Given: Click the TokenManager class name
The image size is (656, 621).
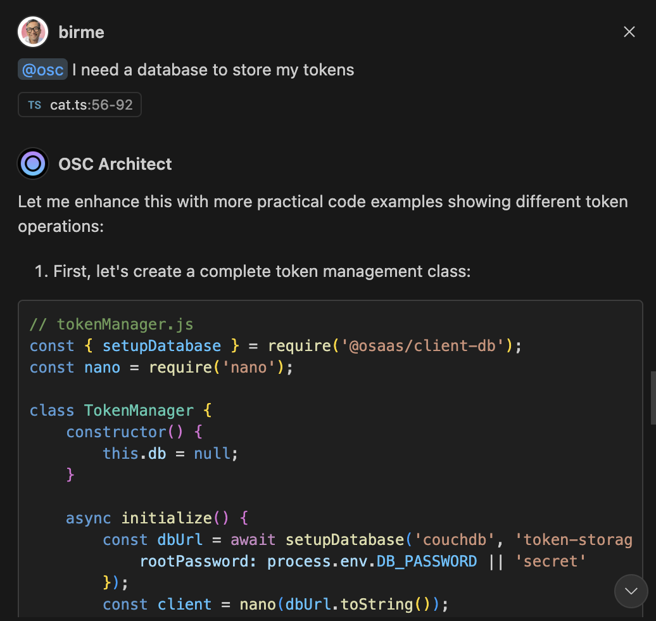Looking at the screenshot, I should click(139, 411).
